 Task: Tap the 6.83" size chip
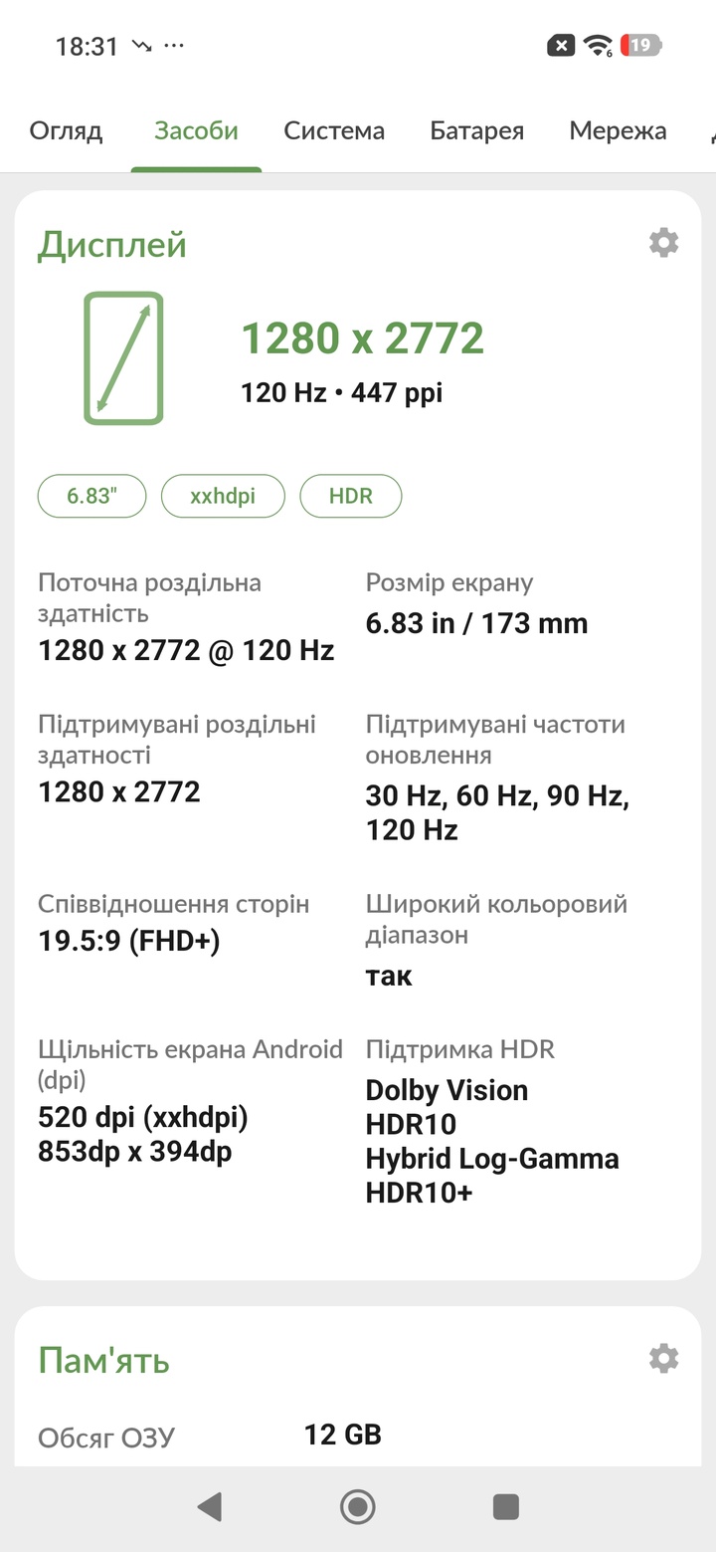click(x=91, y=496)
